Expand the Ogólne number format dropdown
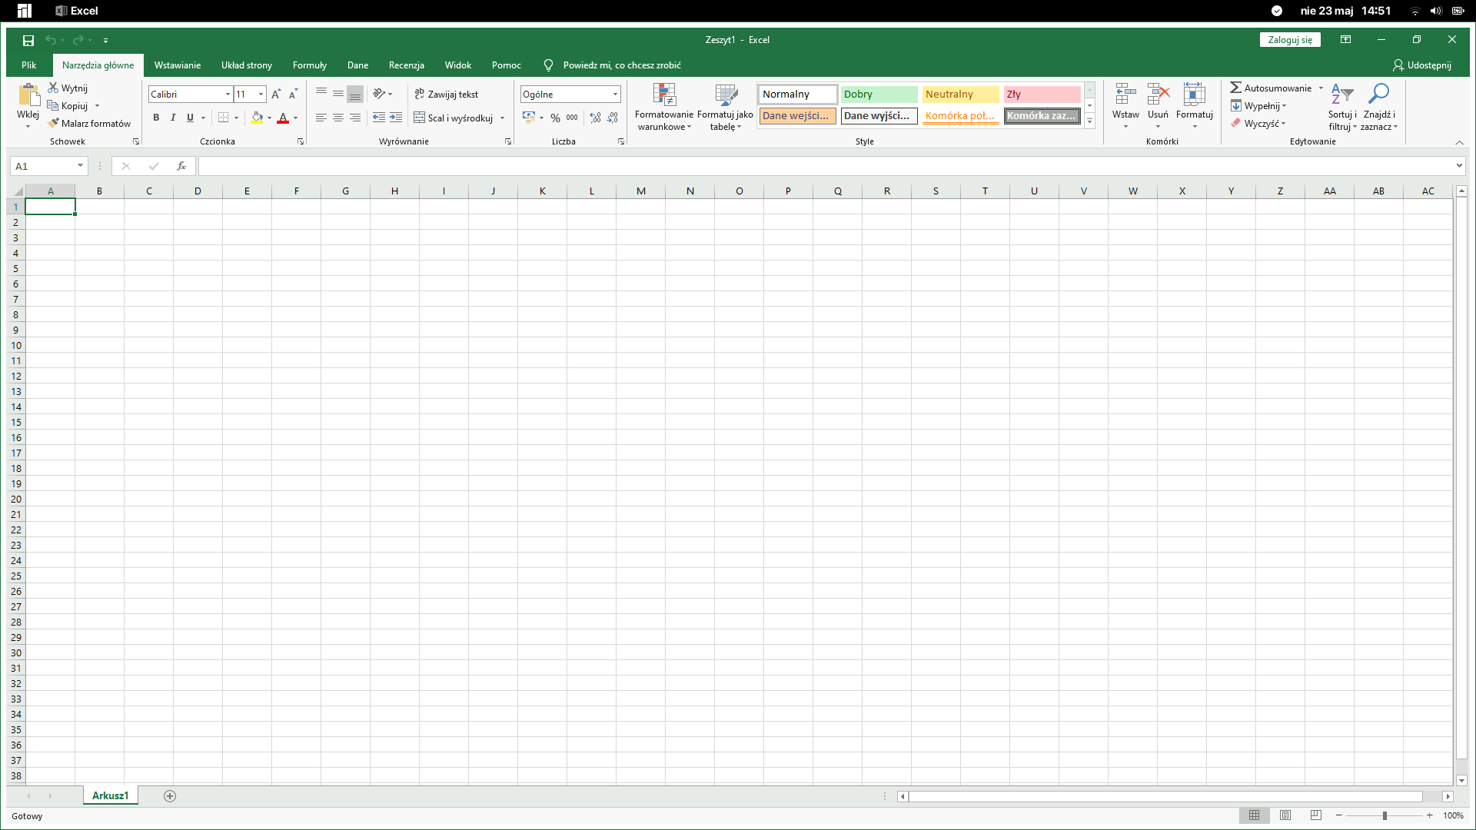The image size is (1476, 830). point(615,94)
